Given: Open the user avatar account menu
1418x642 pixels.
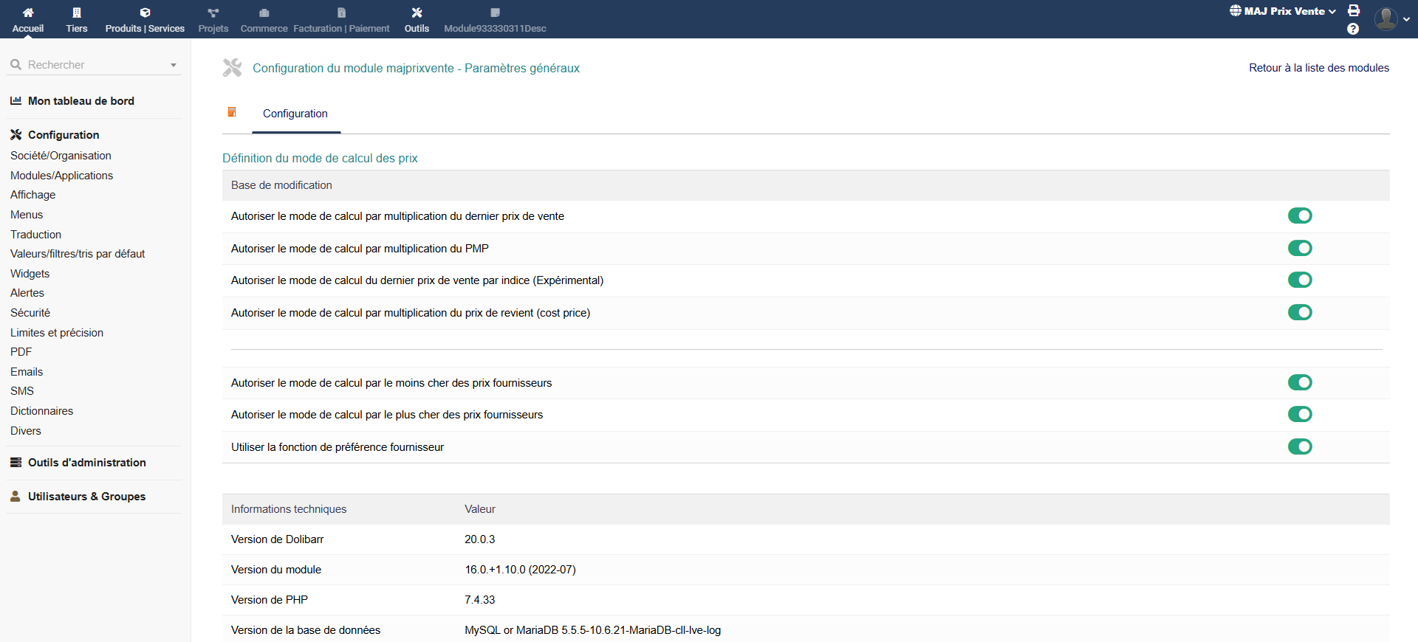Looking at the screenshot, I should [x=1386, y=18].
